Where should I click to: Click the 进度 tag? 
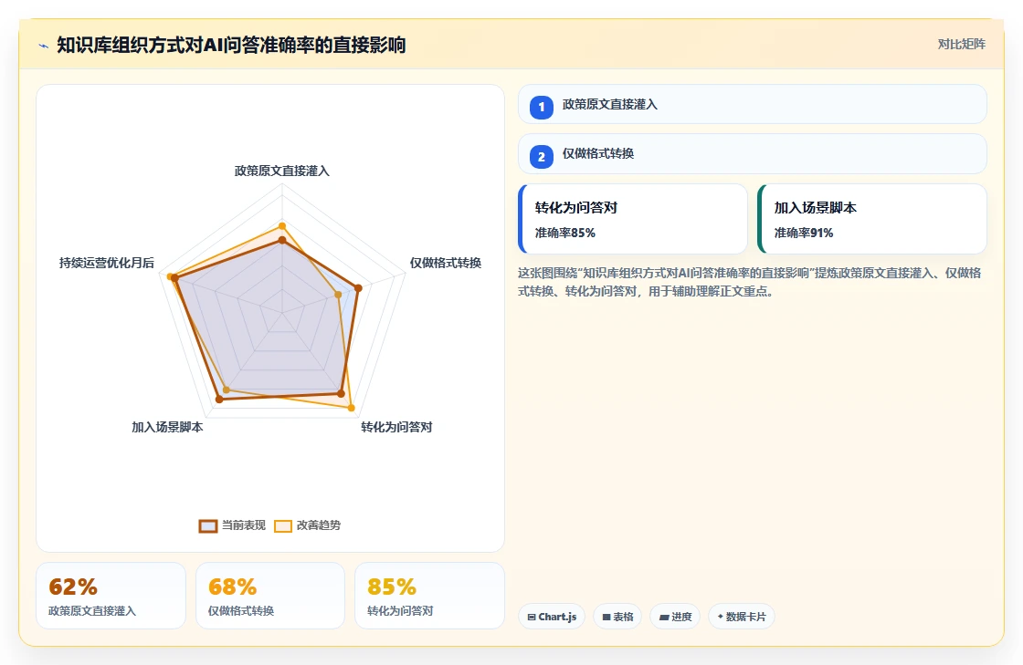pos(675,617)
